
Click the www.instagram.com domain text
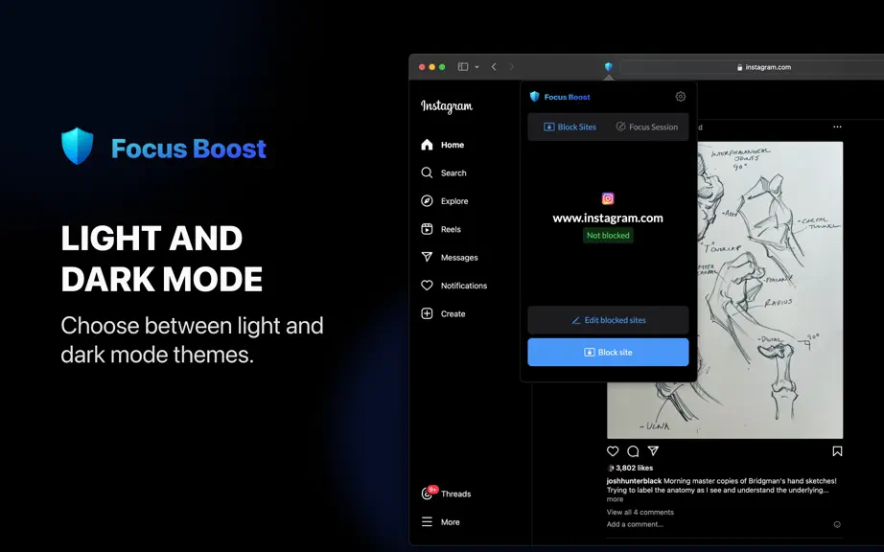[x=608, y=218]
